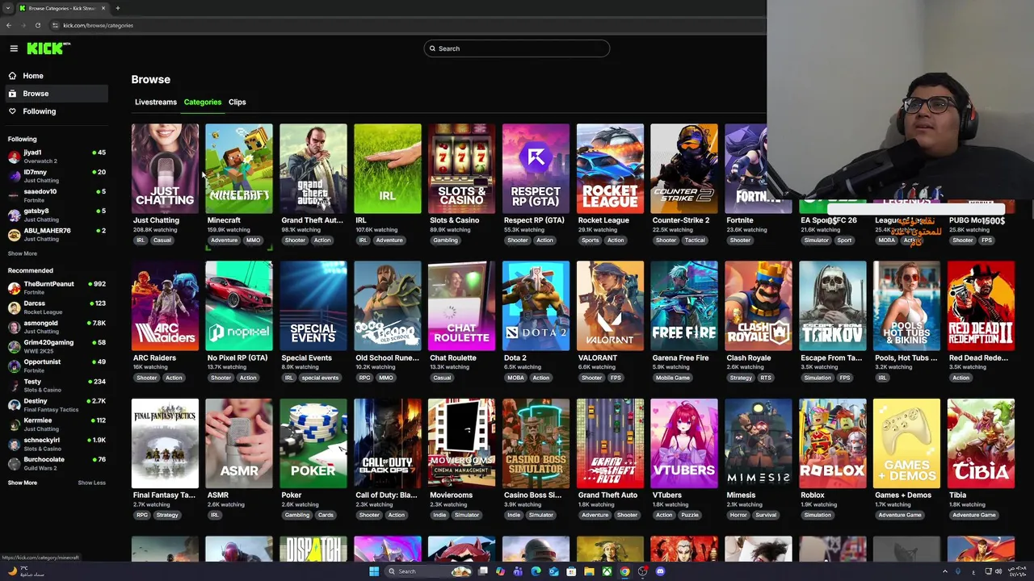The height and width of the screenshot is (581, 1034).
Task: Click the Kick logo
Action: point(48,48)
